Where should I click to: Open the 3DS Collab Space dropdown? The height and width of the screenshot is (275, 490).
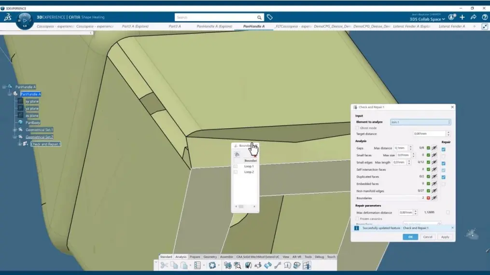coord(427,19)
